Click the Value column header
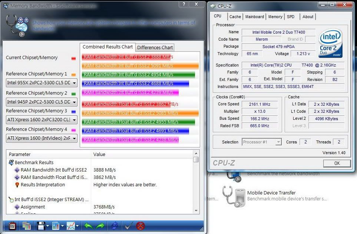Viewport: 357px width, 234px height. pos(142,154)
